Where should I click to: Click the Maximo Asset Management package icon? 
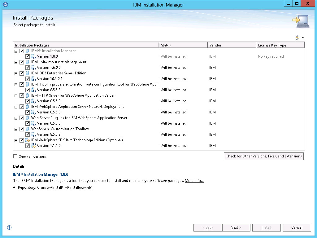27,62
